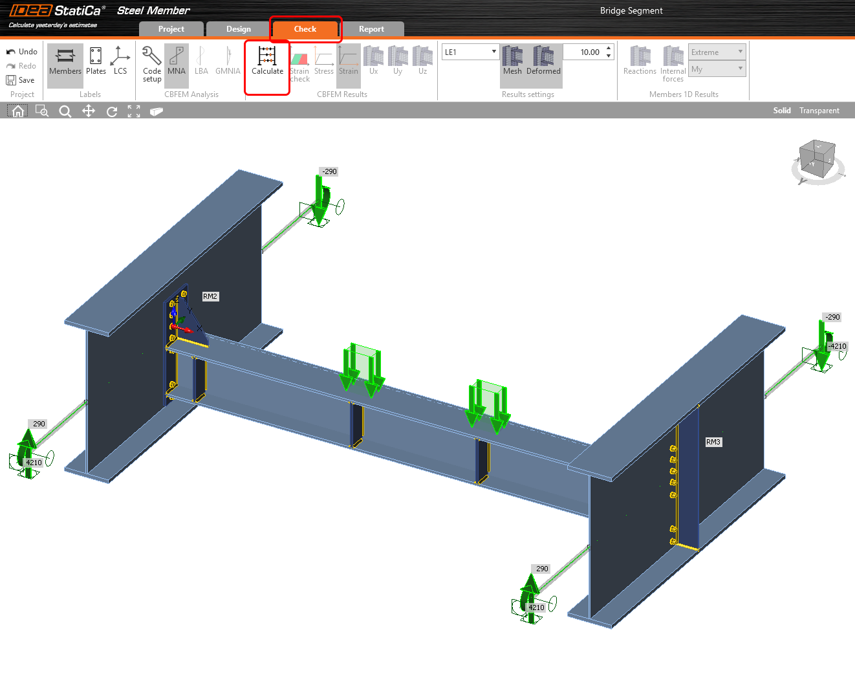Toggle Plates labels display
This screenshot has width=855, height=678.
pyautogui.click(x=96, y=61)
